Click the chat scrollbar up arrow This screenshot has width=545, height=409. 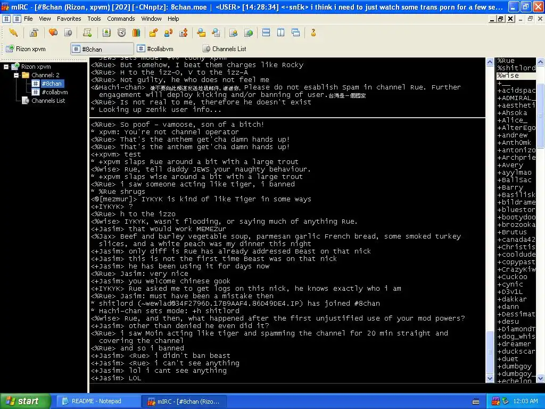490,62
